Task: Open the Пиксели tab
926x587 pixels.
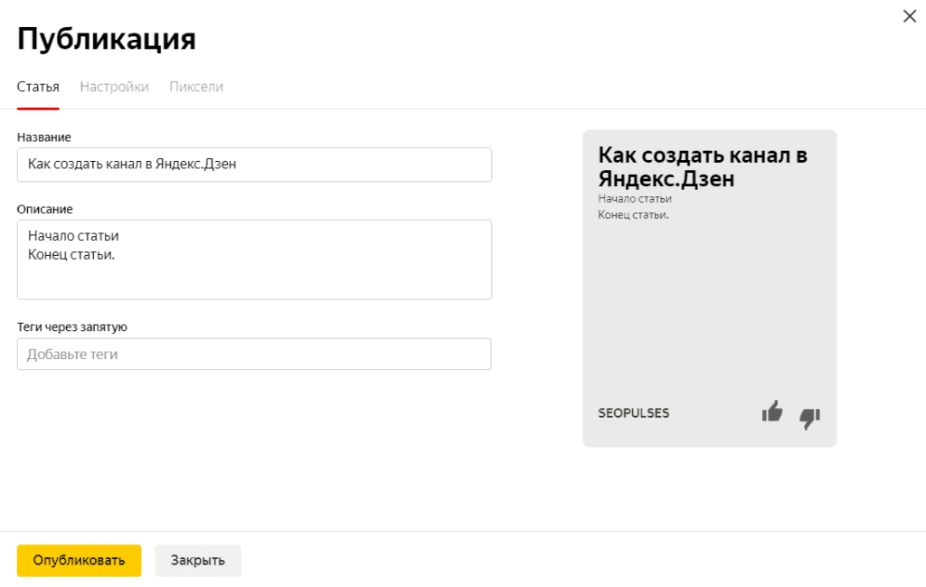Action: [x=195, y=86]
